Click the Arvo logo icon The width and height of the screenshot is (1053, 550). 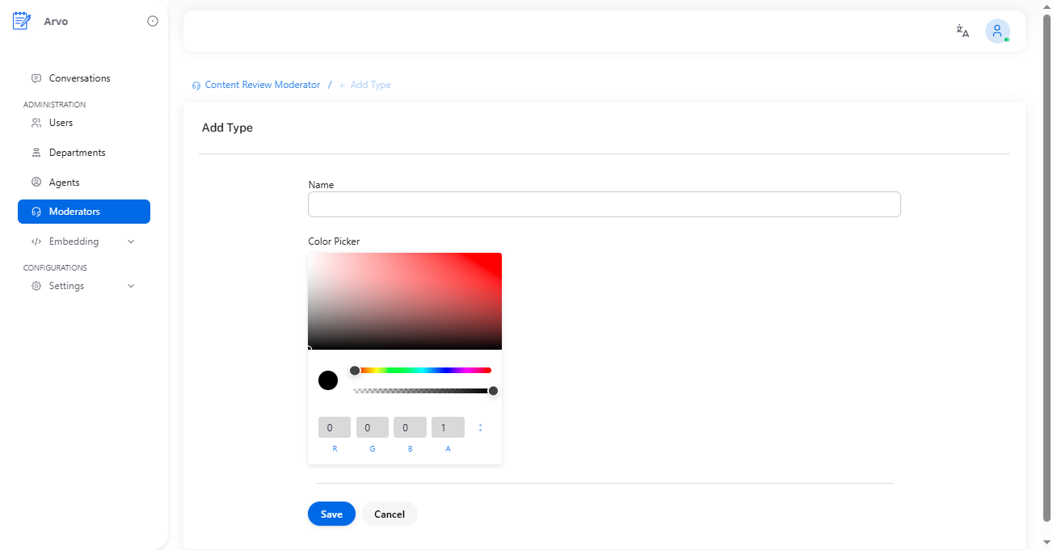click(21, 20)
